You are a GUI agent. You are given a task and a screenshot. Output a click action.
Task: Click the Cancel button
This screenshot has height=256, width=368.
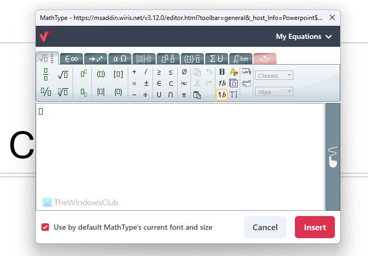tap(265, 227)
